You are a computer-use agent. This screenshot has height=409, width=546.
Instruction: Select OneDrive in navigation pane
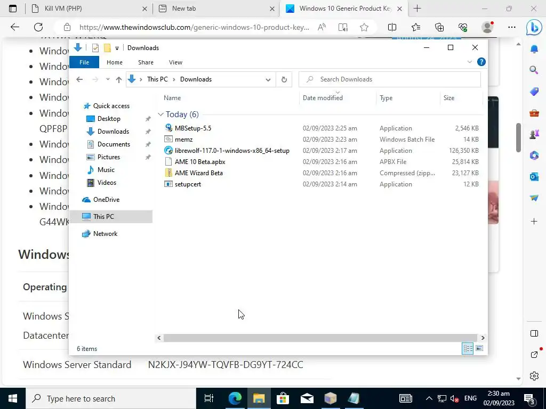106,200
